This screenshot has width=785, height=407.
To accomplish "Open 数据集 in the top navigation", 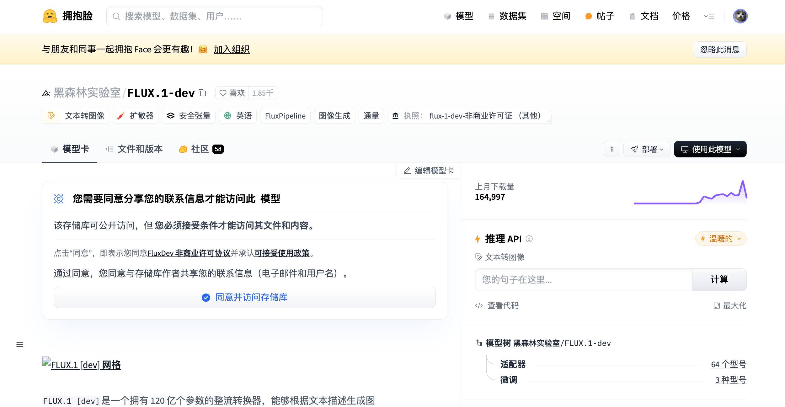I will (507, 16).
